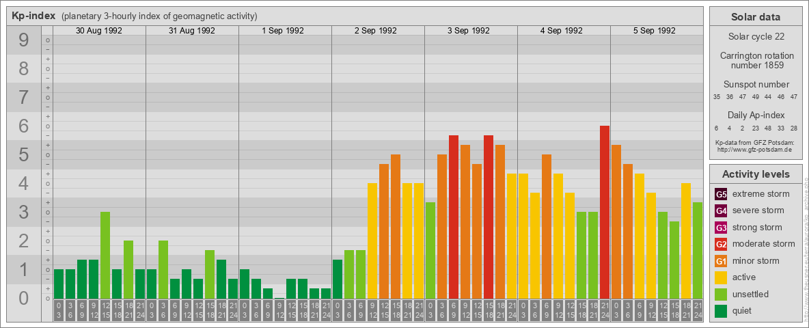809x328 pixels.
Task: Click the 21-24 time label under 5 Sep 1992
Action: tap(698, 311)
